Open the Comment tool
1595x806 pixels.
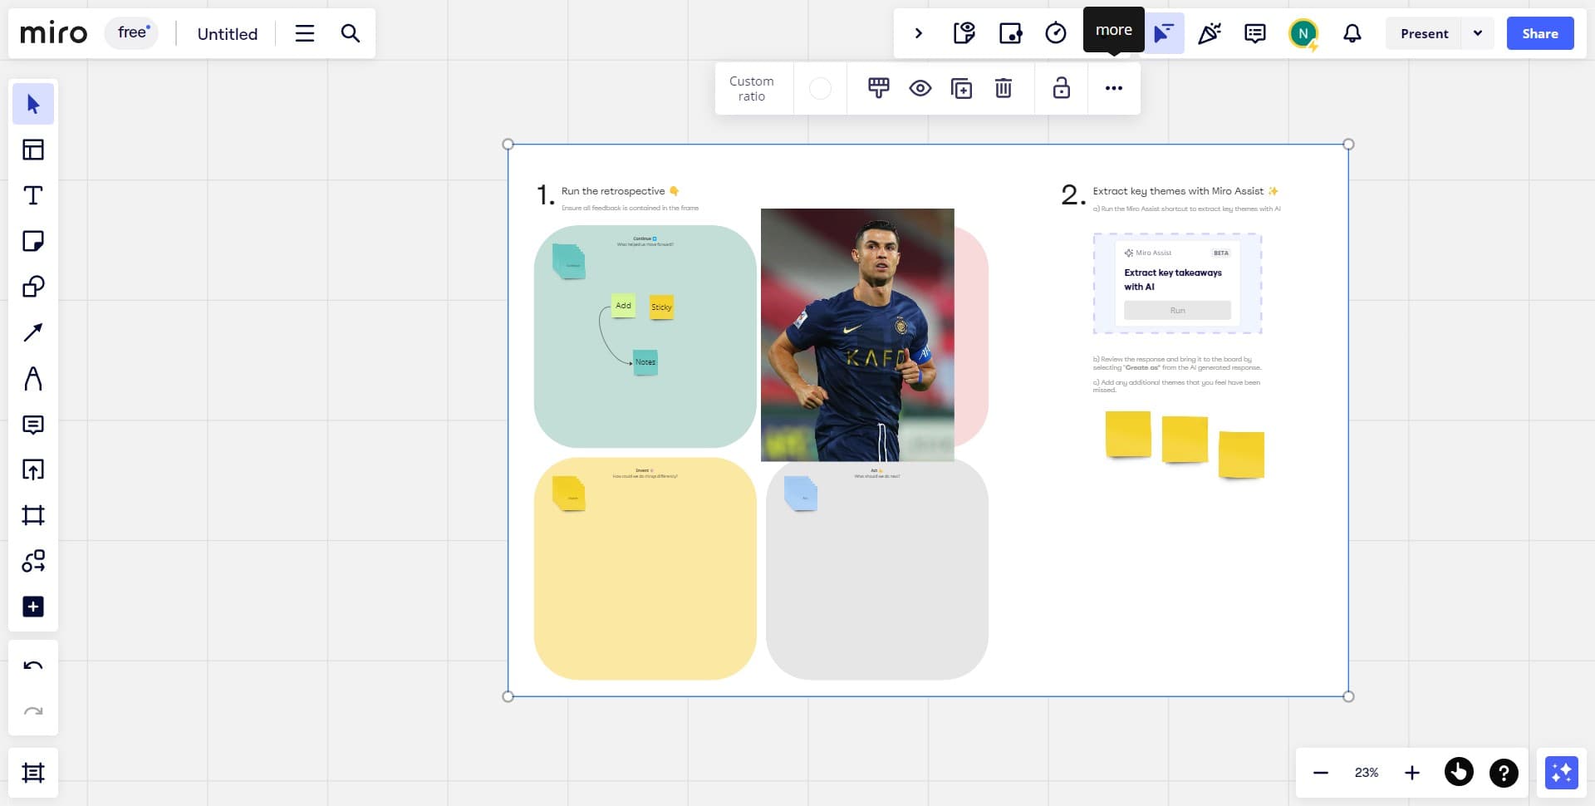33,425
